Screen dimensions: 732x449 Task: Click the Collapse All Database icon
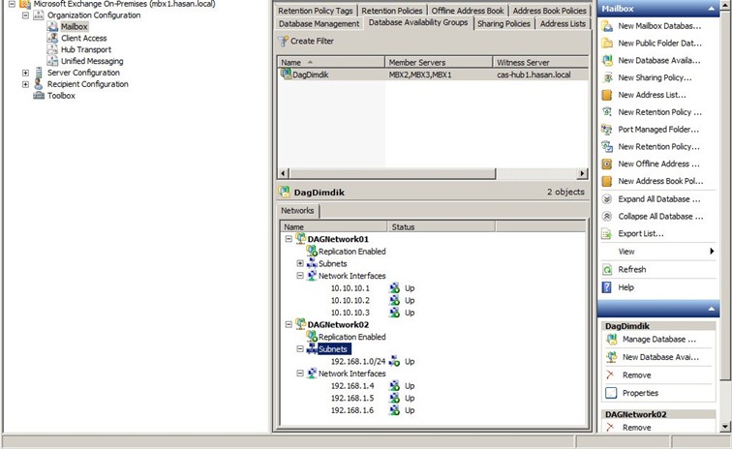(x=607, y=216)
